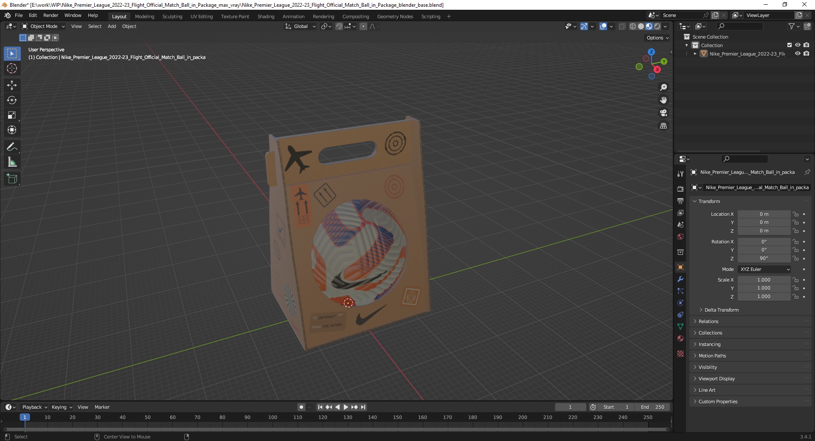Screen dimensions: 815x441
Task: Switch to rendered viewport shading
Action: pos(657,26)
